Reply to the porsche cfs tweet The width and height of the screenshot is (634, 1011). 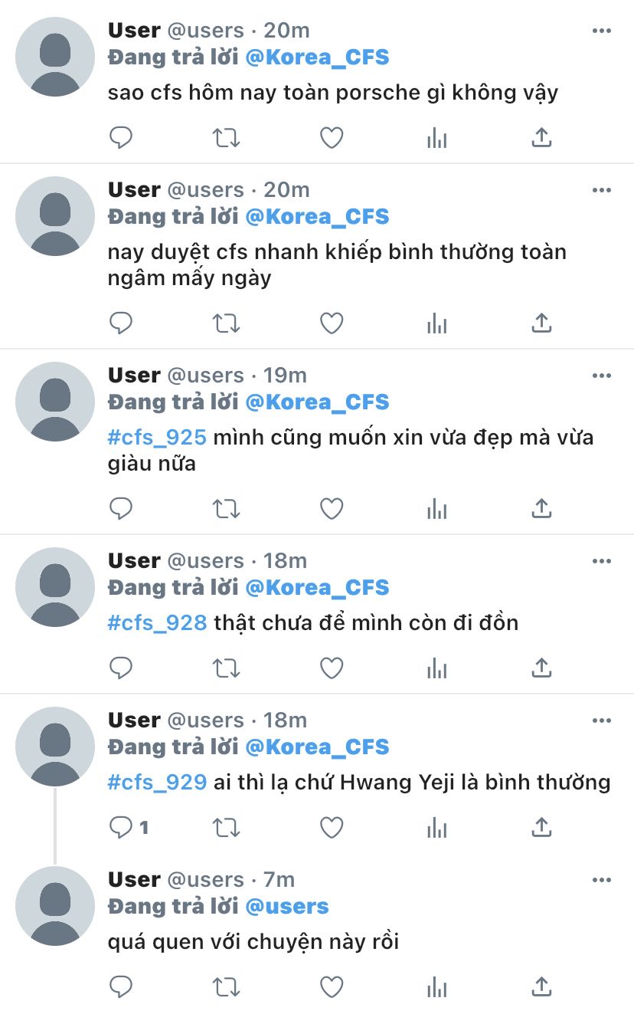coord(121,138)
